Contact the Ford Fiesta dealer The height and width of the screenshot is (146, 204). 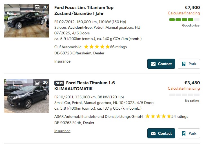(x=161, y=133)
